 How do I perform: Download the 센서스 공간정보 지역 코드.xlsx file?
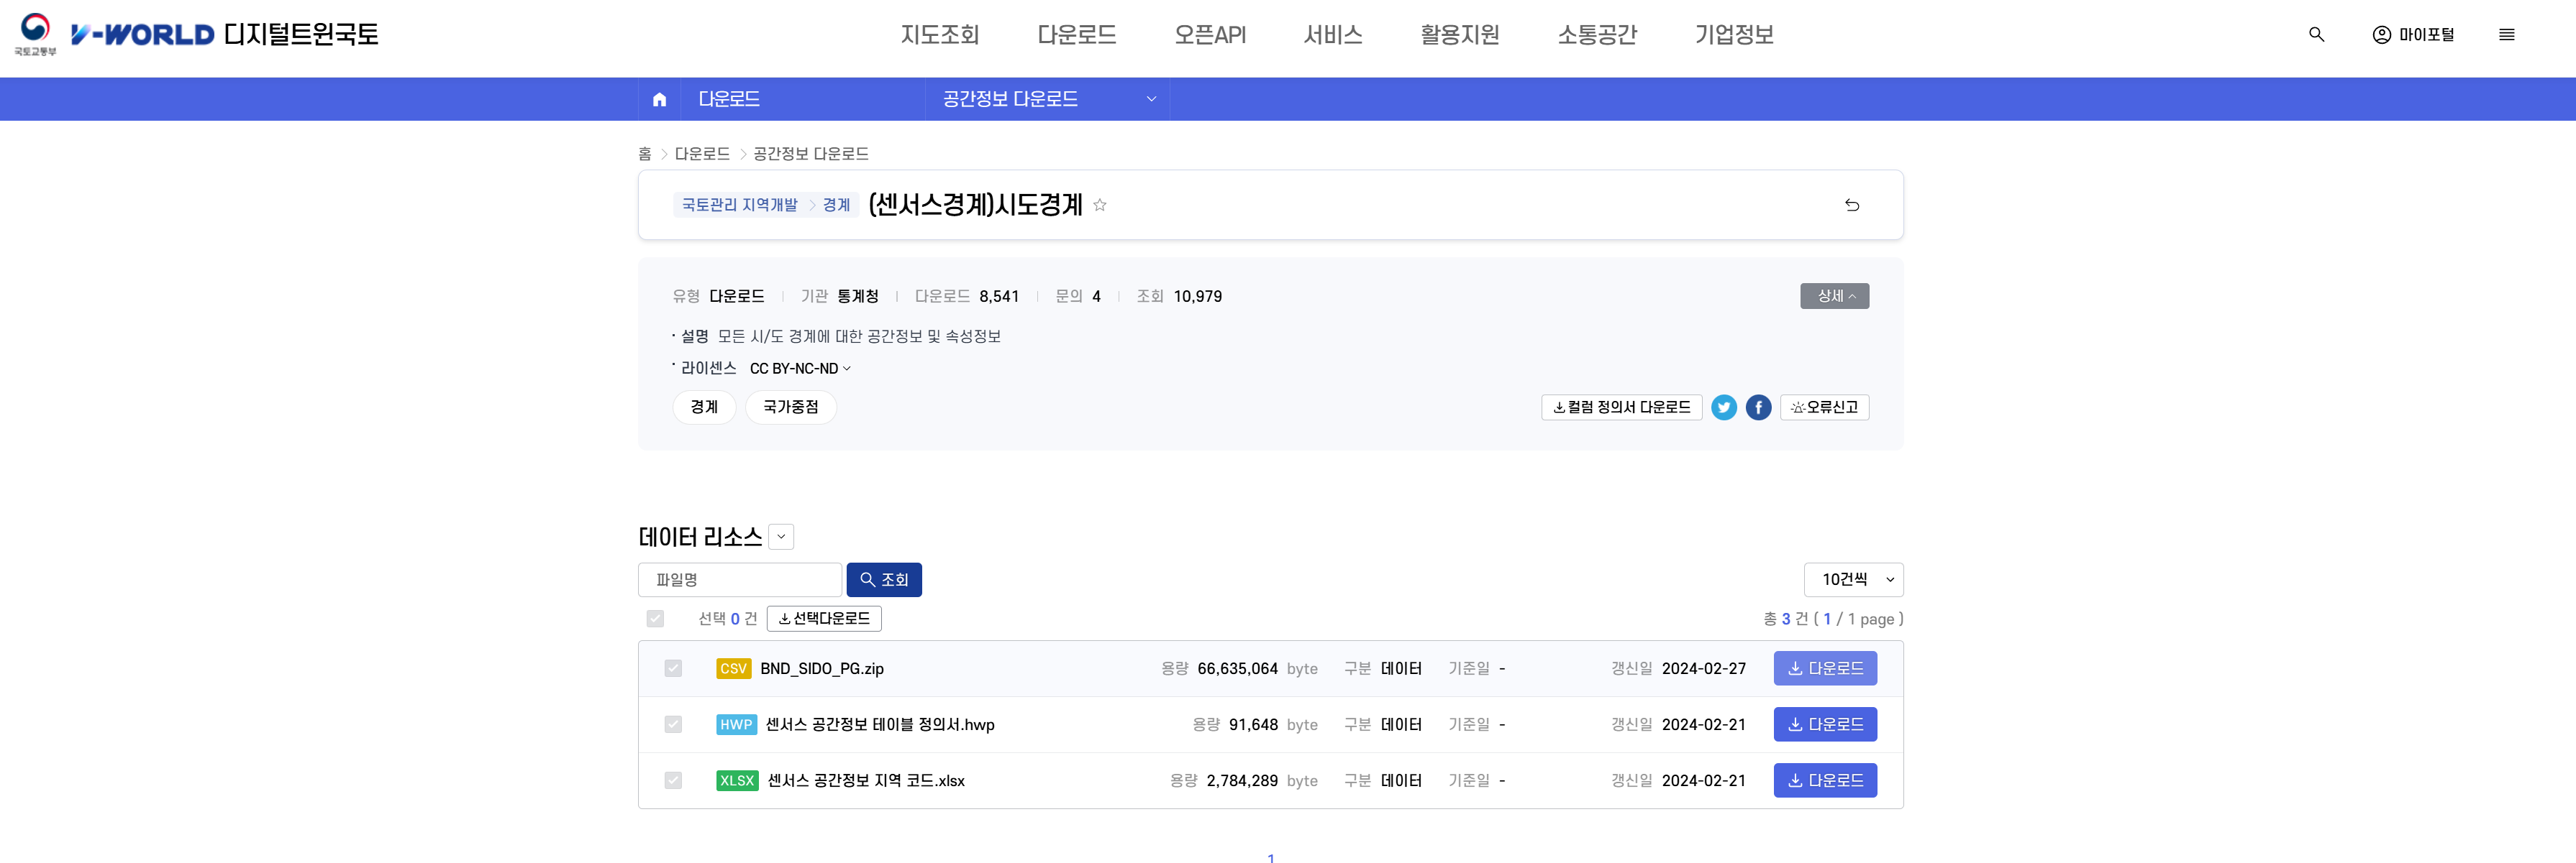coord(1824,780)
